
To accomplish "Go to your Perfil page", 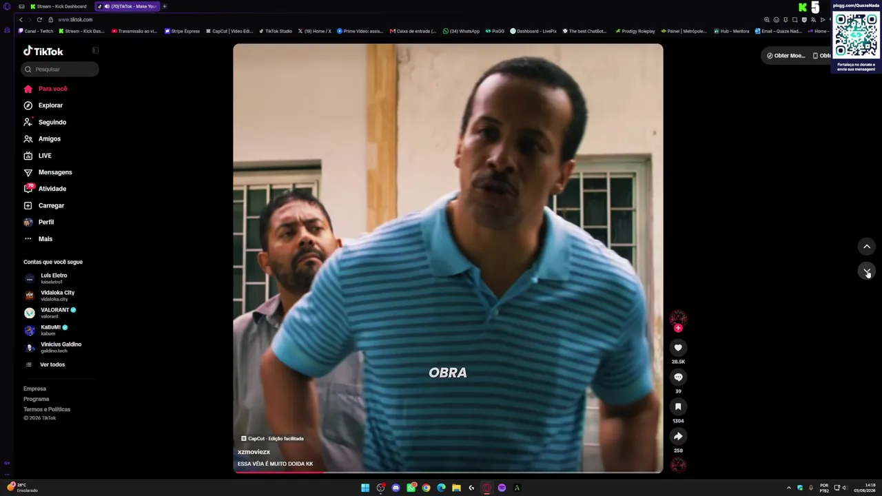I will pos(39,222).
